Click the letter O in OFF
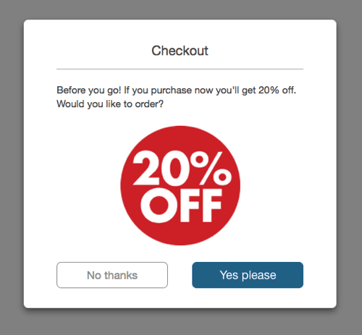Image resolution: width=362 pixels, height=335 pixels. (158, 205)
